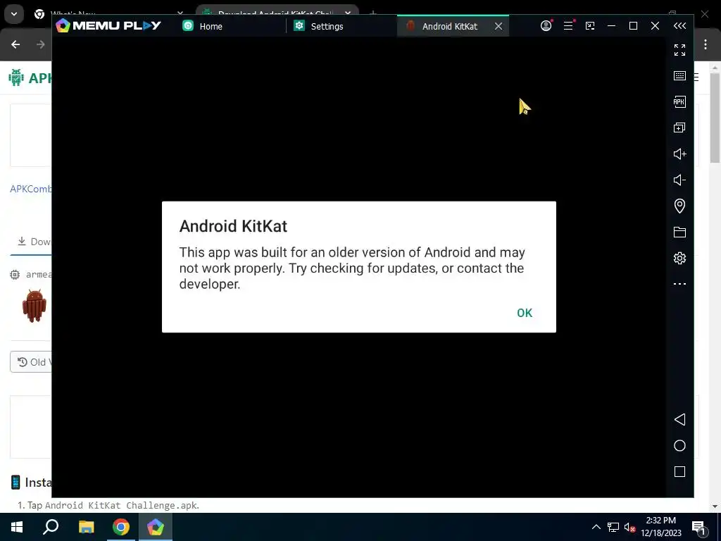
Task: Collapse the MEmu sidebar with triple chevron
Action: tap(679, 26)
